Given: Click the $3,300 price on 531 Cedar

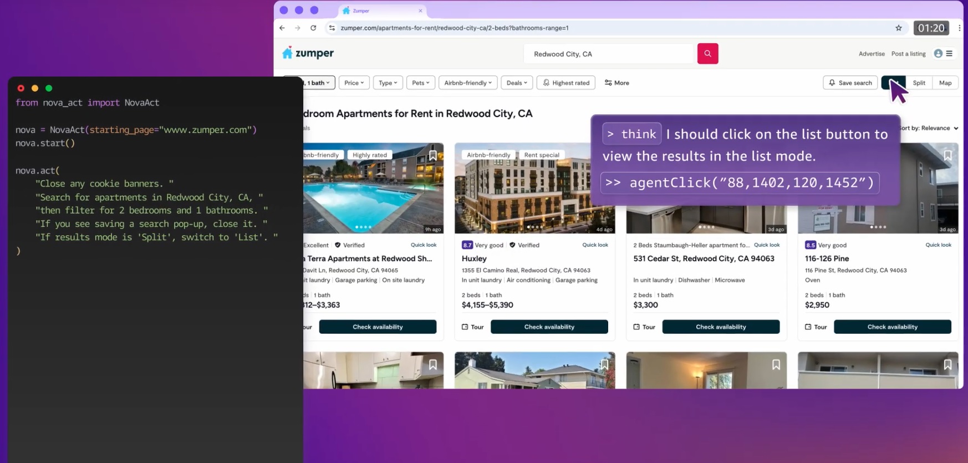Looking at the screenshot, I should point(645,305).
